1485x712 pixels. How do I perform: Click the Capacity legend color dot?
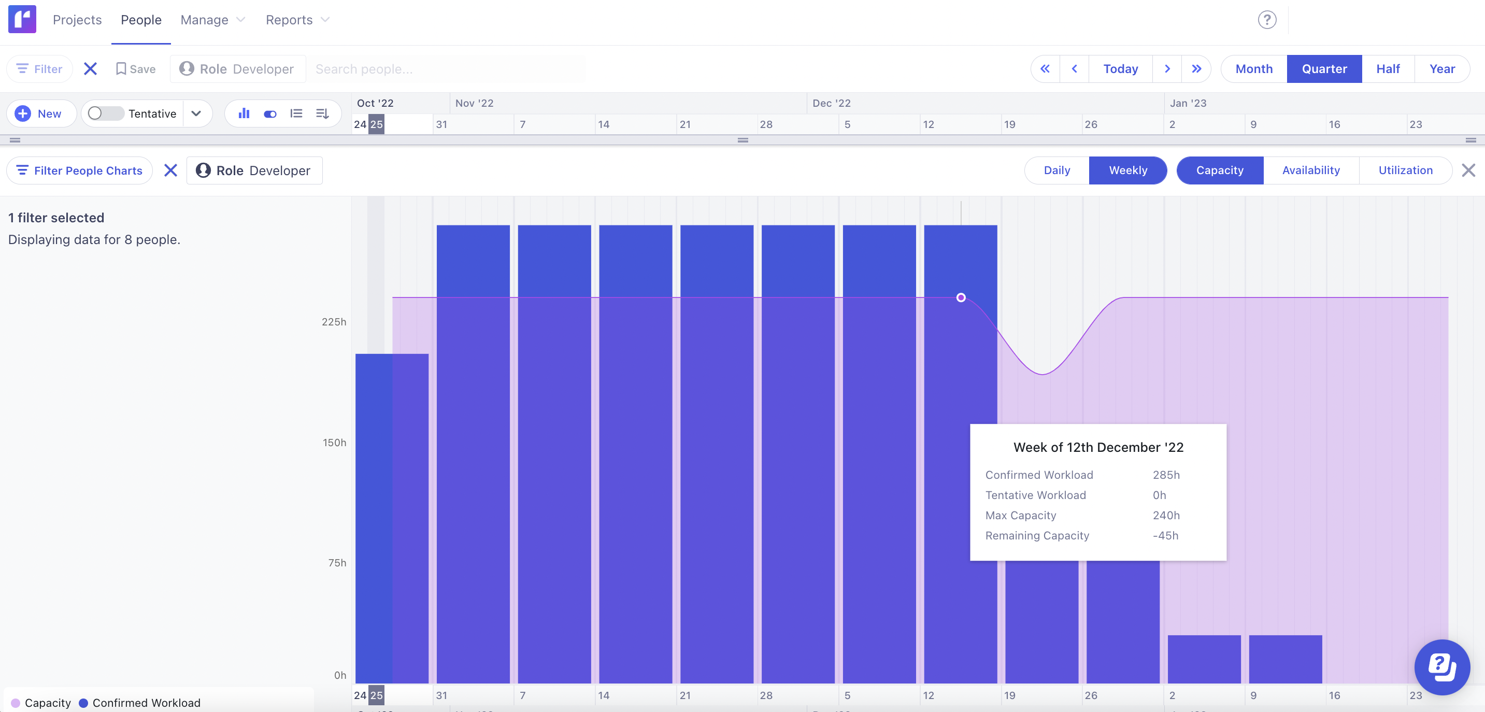[16, 703]
